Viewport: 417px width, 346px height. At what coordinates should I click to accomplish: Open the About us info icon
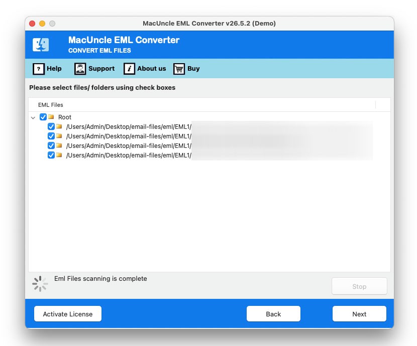tap(129, 69)
